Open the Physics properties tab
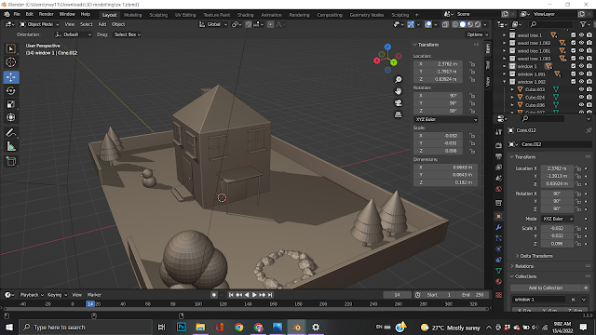This screenshot has height=335, width=596. [x=498, y=248]
